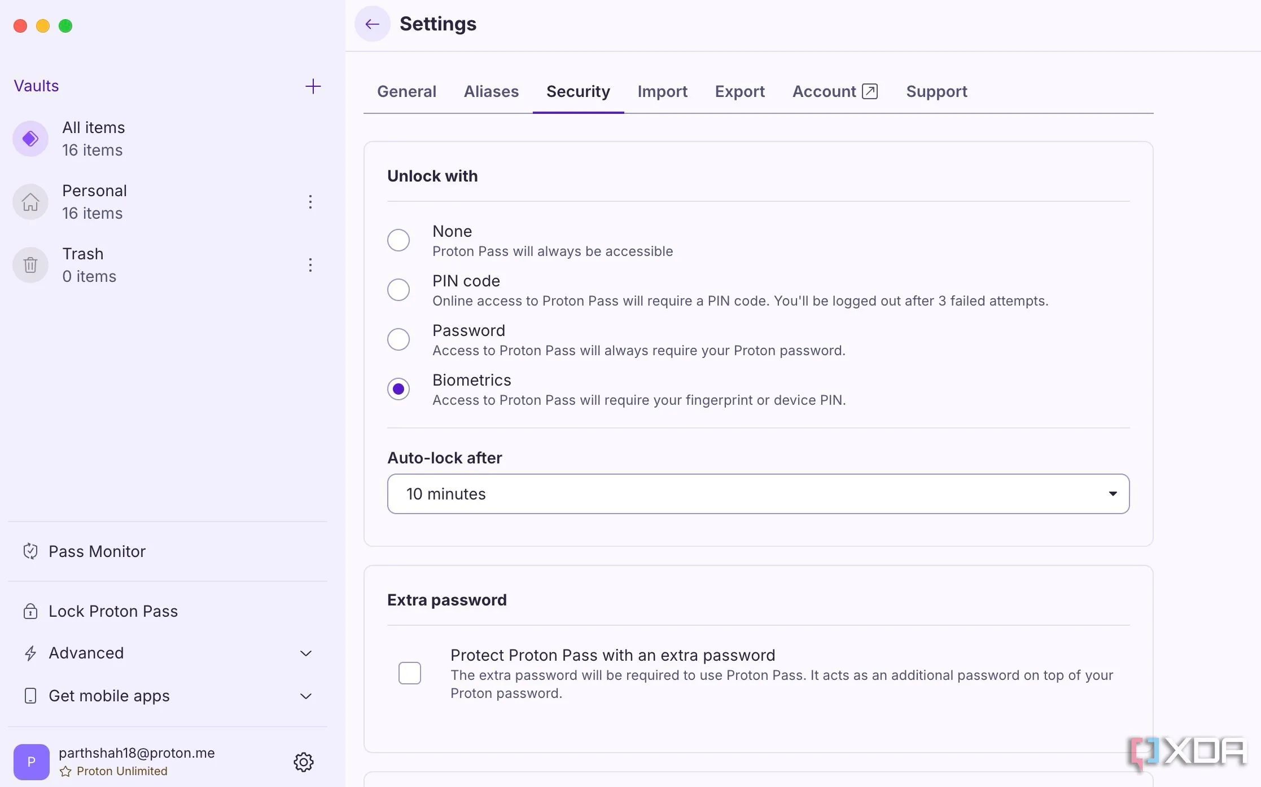This screenshot has height=787, width=1261.
Task: Click Lock Proton Pass
Action: point(113,611)
